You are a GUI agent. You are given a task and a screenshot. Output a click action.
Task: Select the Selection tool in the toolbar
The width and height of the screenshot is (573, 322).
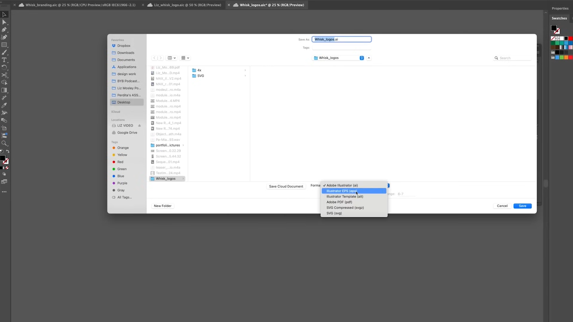[4, 14]
